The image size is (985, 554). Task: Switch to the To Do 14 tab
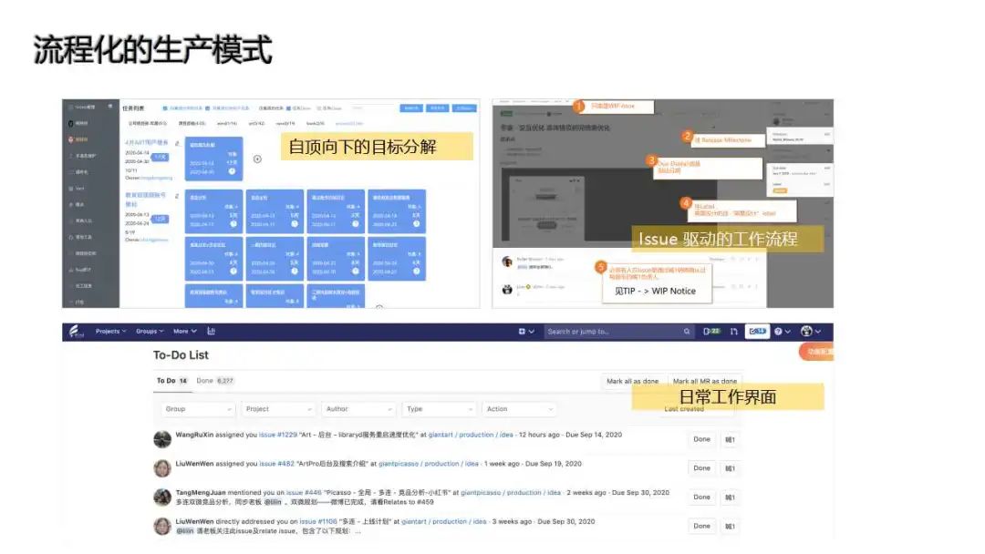click(x=171, y=381)
